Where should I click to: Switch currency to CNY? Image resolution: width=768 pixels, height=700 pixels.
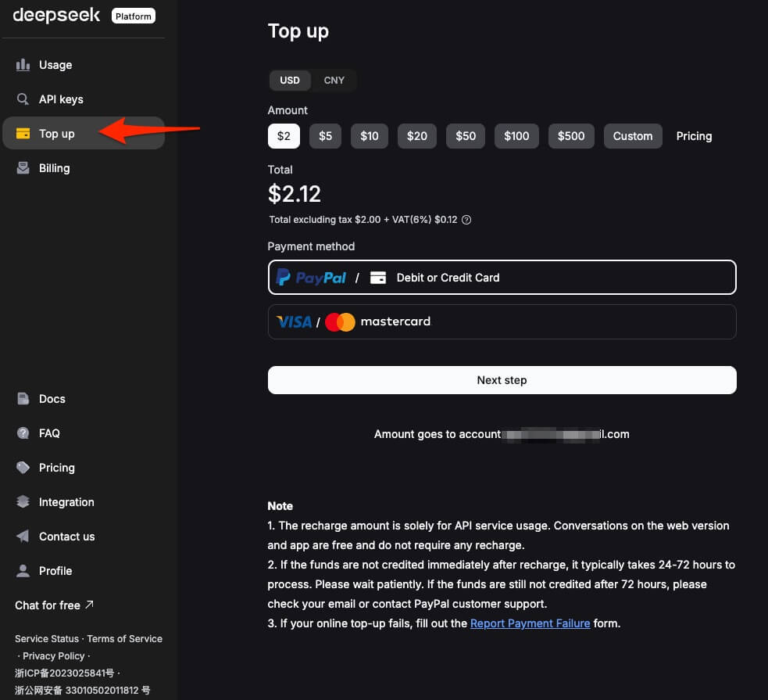tap(334, 80)
